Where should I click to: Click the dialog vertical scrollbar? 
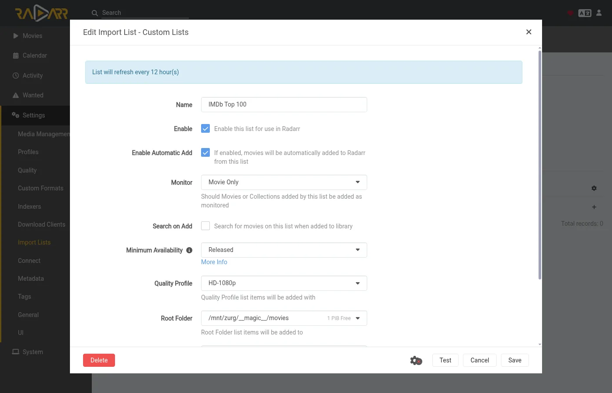coord(540,165)
